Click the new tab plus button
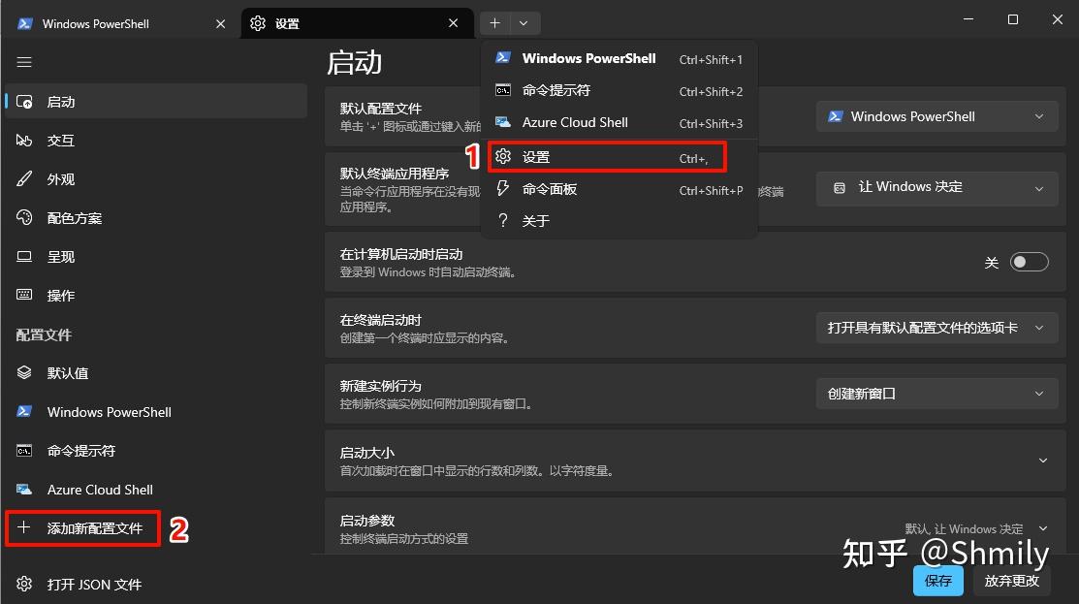The height and width of the screenshot is (604, 1079). point(494,22)
